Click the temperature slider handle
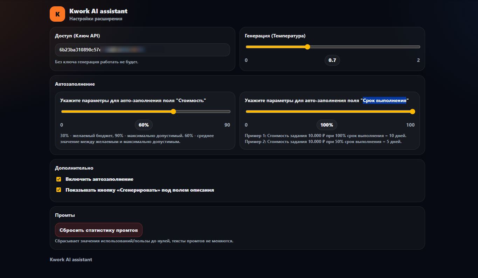The image size is (478, 278). point(307,47)
